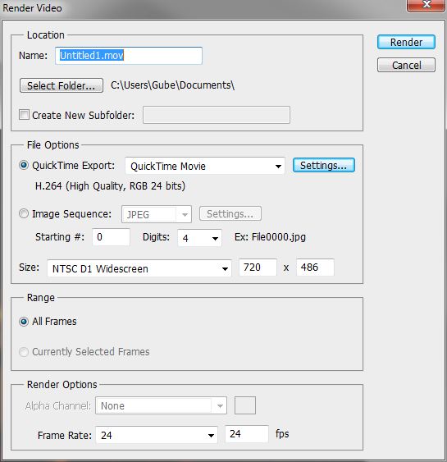
Task: Expand the NTSC D1 Widescreen size dropdown
Action: click(139, 268)
